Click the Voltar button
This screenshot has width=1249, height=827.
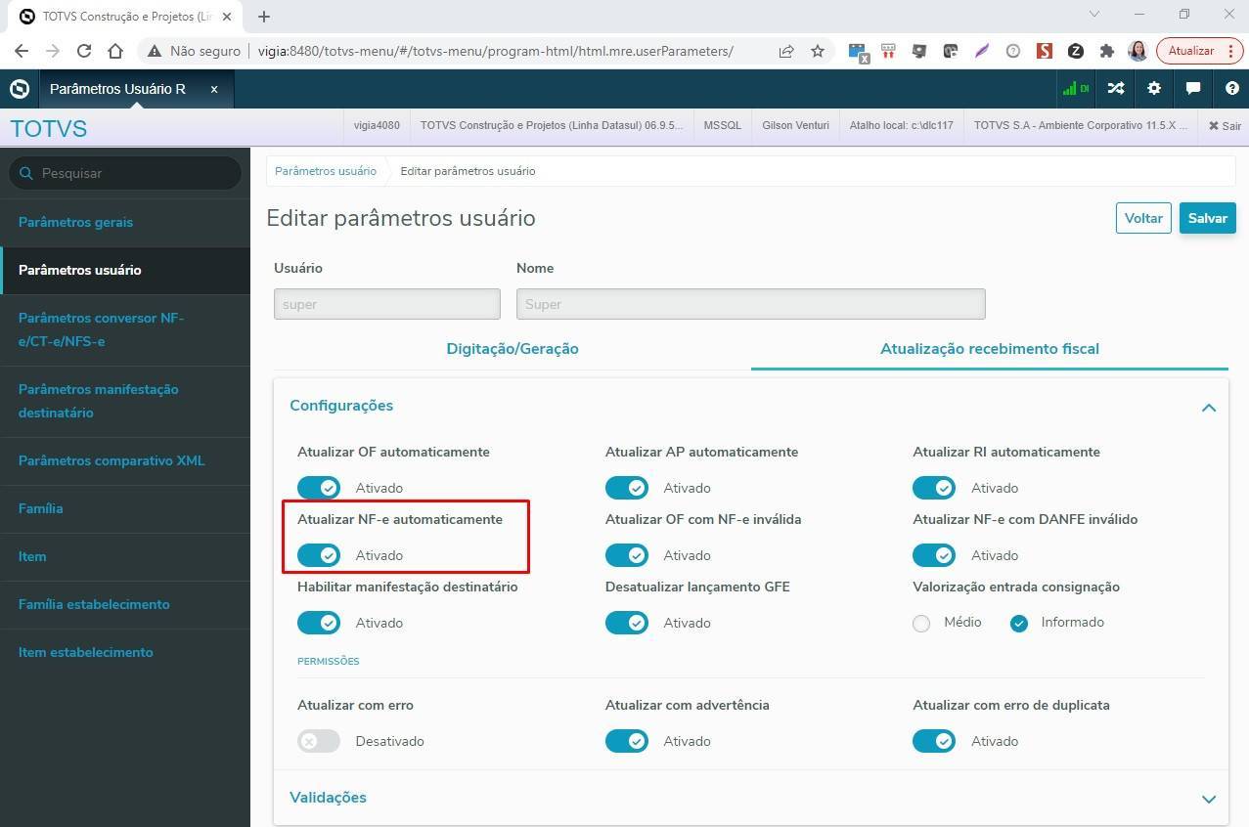tap(1142, 218)
